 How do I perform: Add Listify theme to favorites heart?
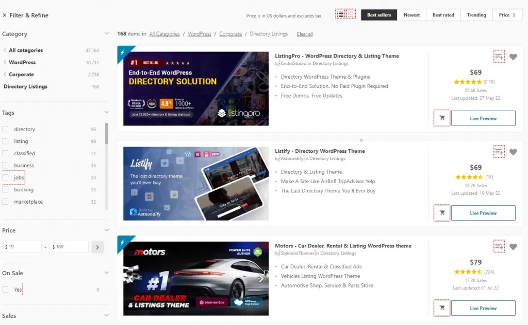coord(513,152)
